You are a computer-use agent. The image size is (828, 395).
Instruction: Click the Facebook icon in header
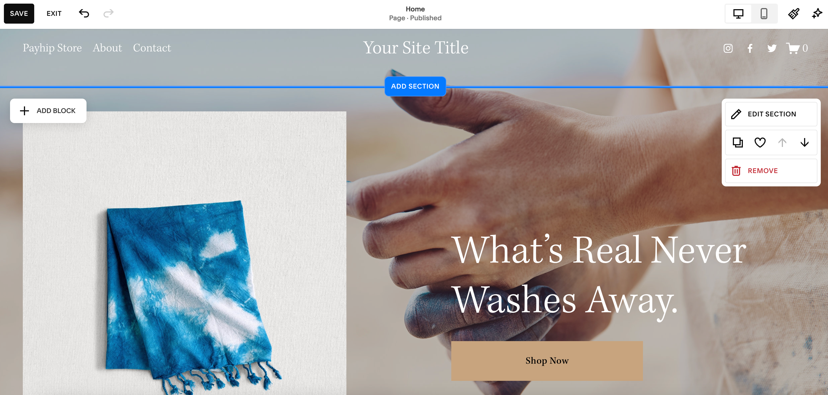[750, 48]
